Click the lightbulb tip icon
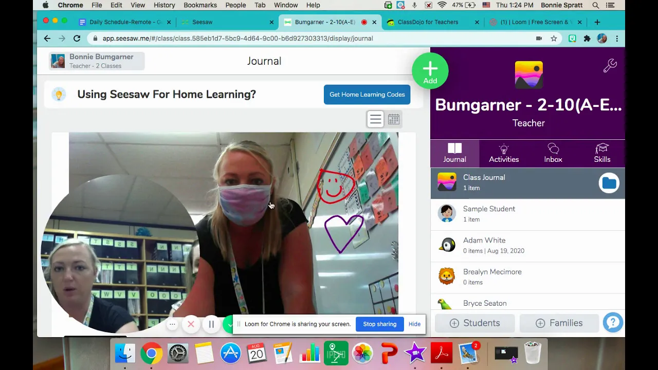 tap(59, 95)
